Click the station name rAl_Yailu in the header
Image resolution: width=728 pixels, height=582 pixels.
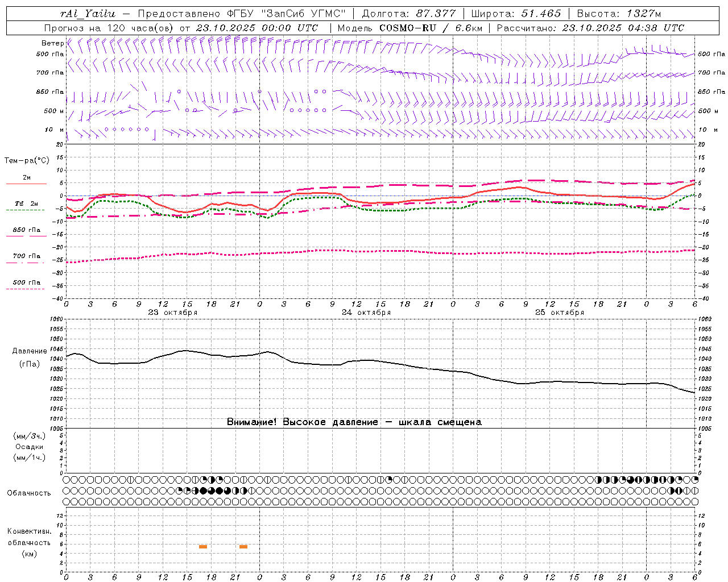coord(88,14)
